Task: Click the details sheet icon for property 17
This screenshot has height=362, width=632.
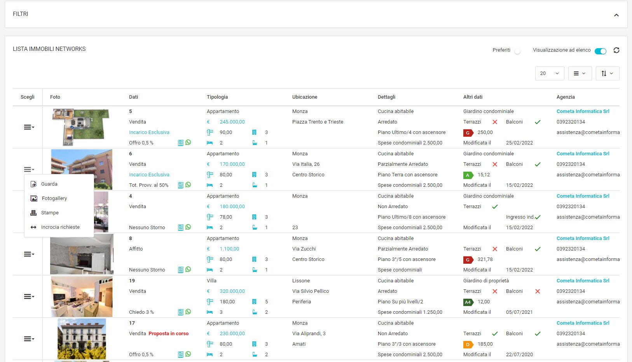Action: (181, 354)
